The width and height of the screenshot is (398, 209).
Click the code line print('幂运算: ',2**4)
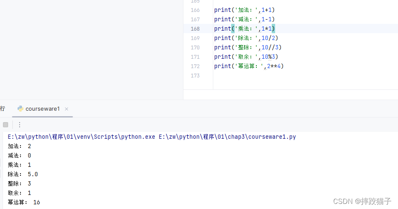click(x=249, y=66)
